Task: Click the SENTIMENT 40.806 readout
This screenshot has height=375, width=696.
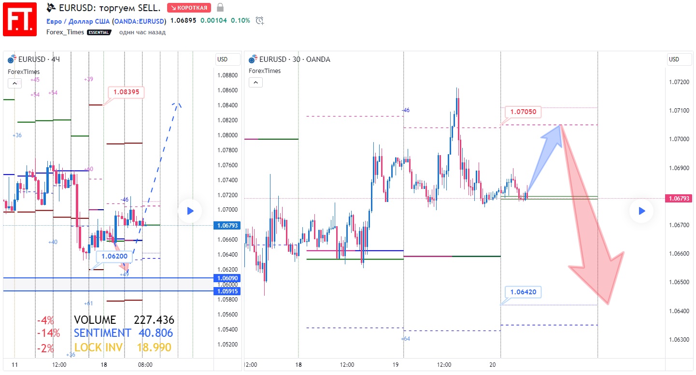Action: 123,333
